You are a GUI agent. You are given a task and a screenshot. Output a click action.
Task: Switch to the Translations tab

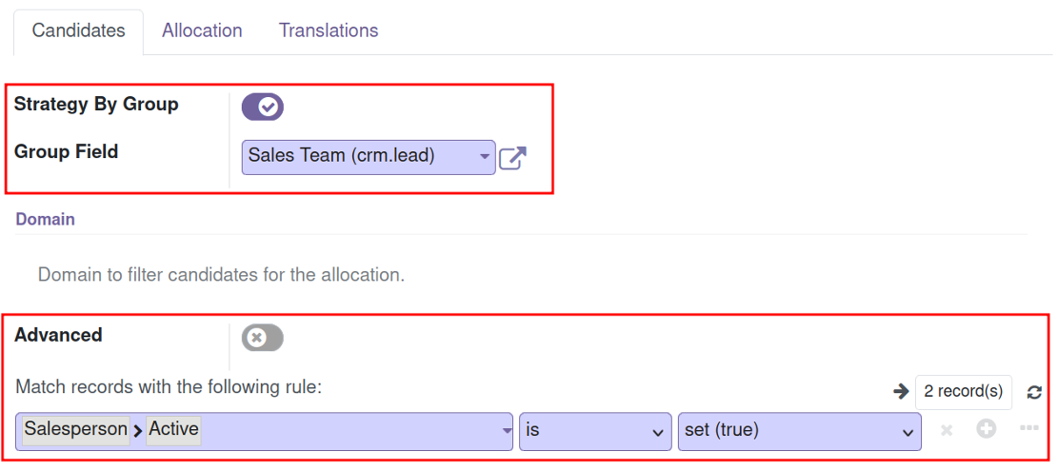tap(329, 31)
